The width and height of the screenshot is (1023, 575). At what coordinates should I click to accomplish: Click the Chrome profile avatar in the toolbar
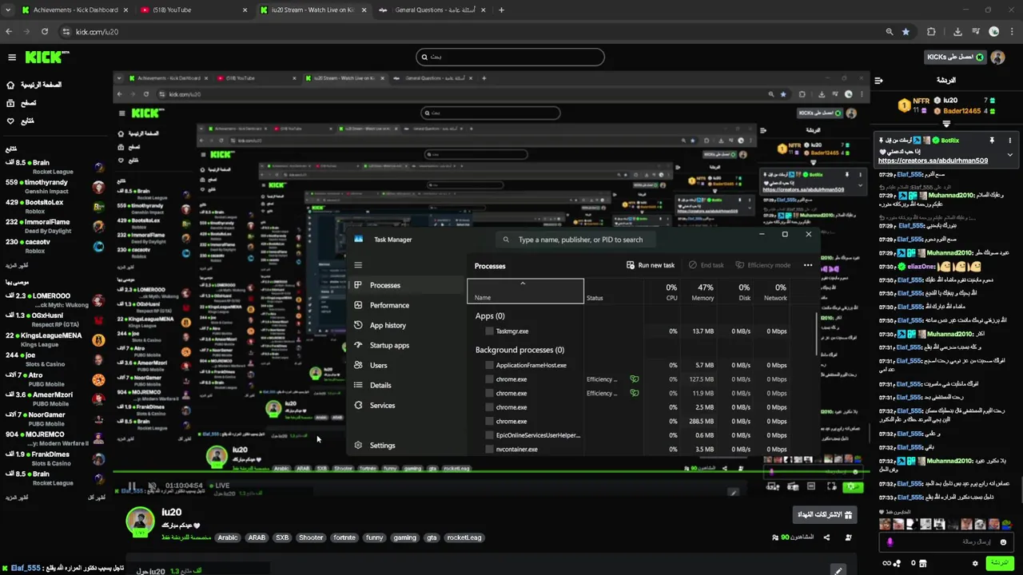(993, 32)
